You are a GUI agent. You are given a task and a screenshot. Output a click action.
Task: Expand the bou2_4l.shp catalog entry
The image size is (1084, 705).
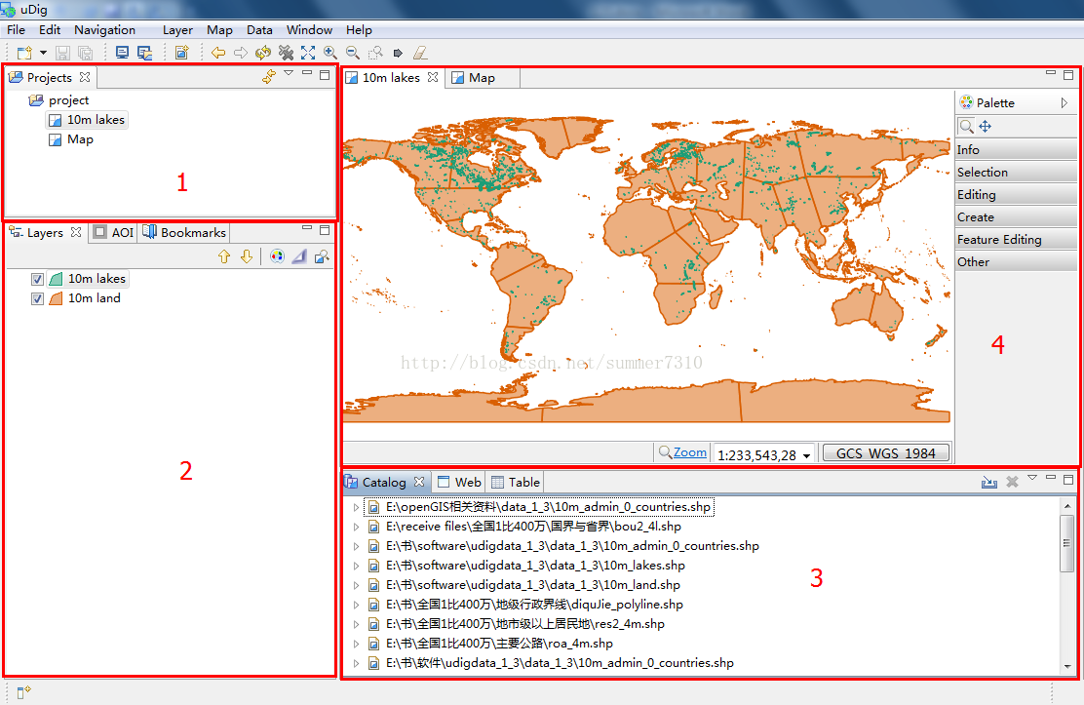click(x=356, y=527)
